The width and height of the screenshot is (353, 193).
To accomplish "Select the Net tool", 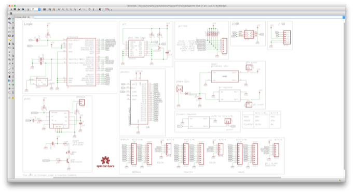I will tap(13, 81).
